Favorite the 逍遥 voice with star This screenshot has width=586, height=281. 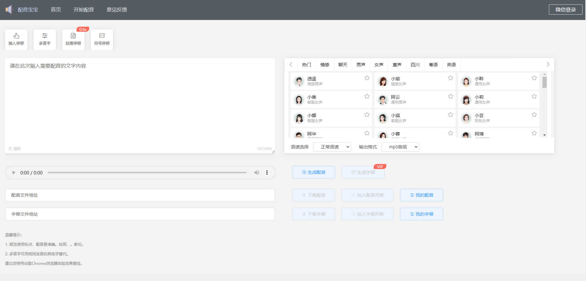(367, 78)
